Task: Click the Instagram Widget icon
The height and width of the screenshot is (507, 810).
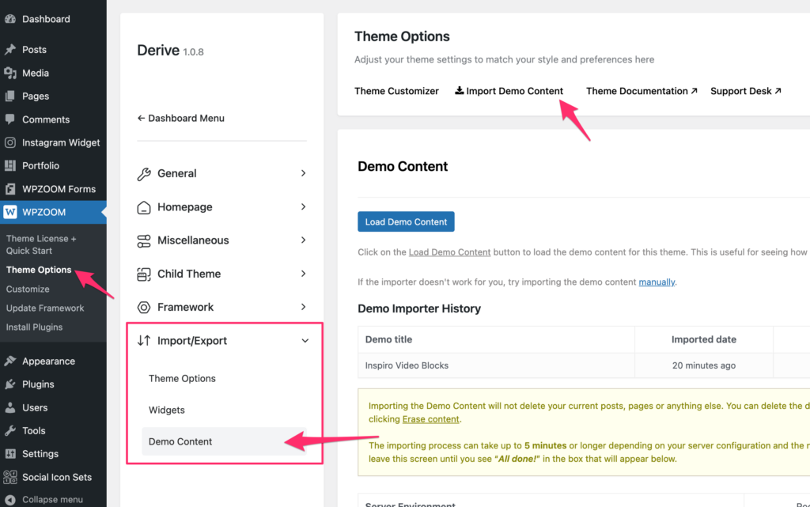Action: point(10,142)
